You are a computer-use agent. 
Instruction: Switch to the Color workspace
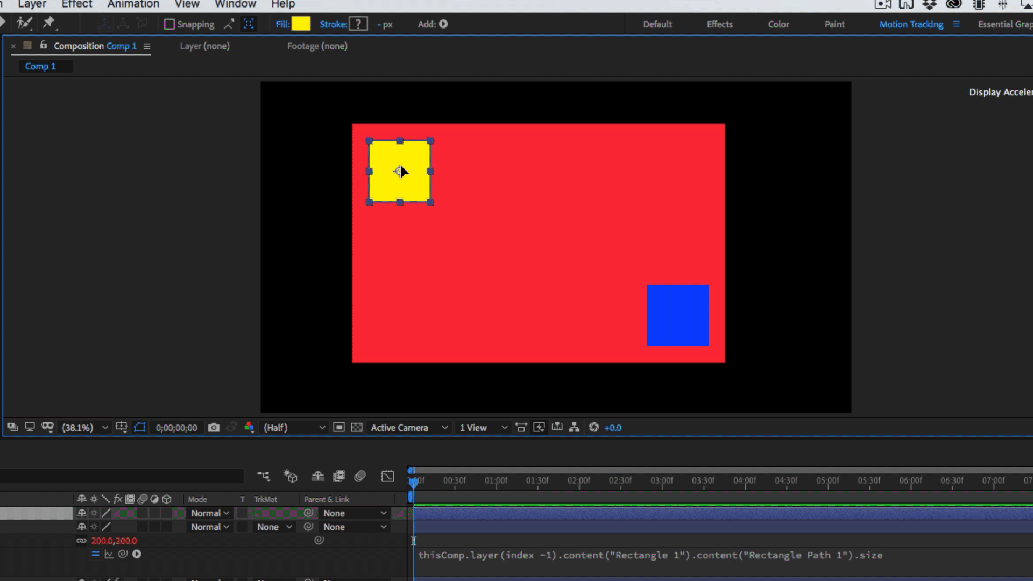point(778,24)
